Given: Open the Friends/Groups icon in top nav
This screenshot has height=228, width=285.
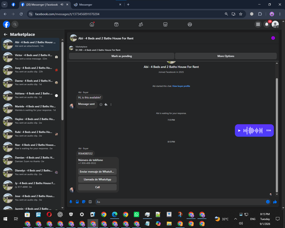Looking at the screenshot, I should coord(141,25).
